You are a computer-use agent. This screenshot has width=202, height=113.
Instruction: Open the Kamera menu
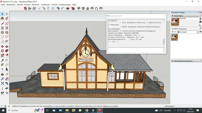pyautogui.click(x=27, y=5)
